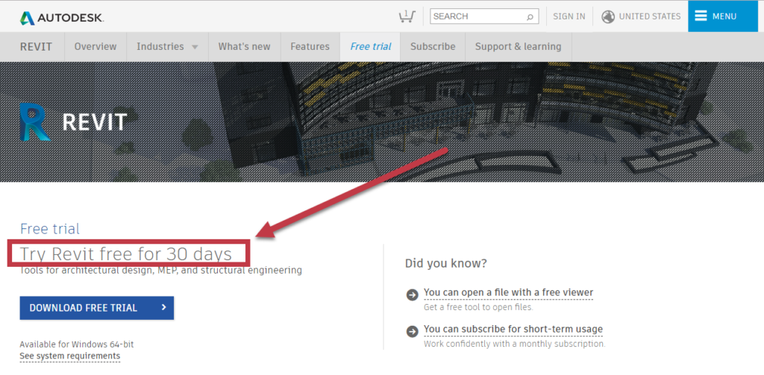
Task: Click the globe region icon
Action: click(x=607, y=16)
